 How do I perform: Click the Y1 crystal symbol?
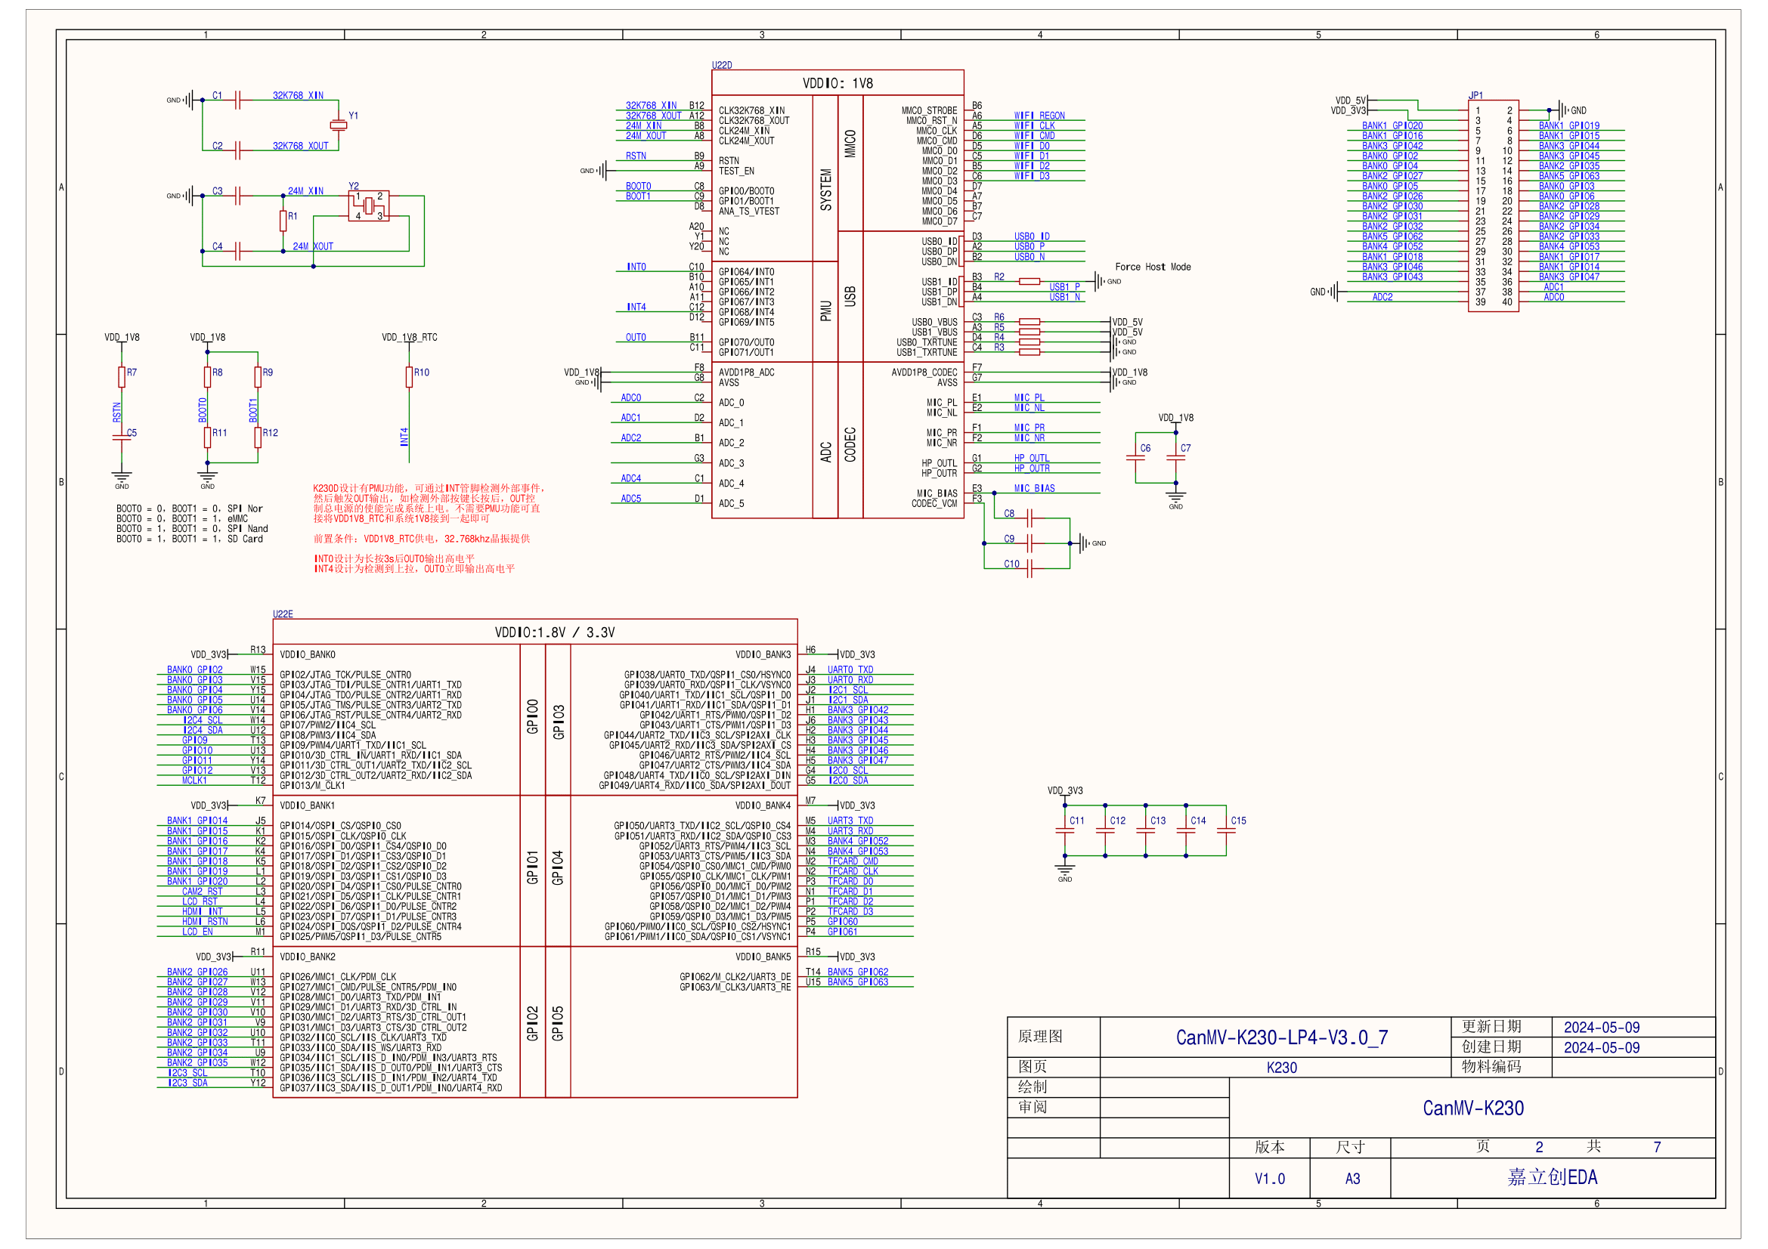[338, 125]
